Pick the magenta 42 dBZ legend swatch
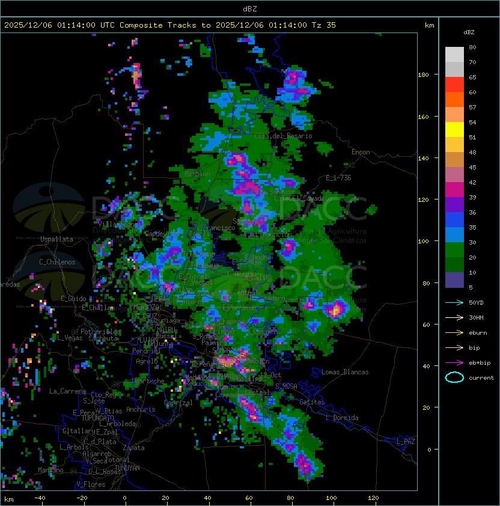 [x=454, y=190]
